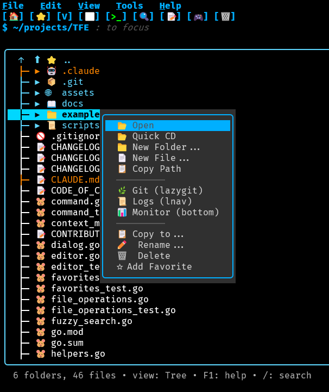329x392 pixels.
Task: Select the CLAUDE.md file
Action: (x=75, y=180)
